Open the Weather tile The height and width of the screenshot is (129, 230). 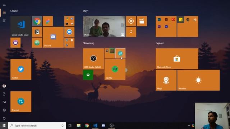tap(198, 80)
